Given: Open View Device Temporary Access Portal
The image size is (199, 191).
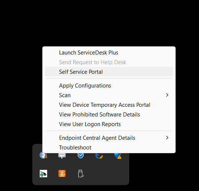Looking at the screenshot, I should 109,105.
